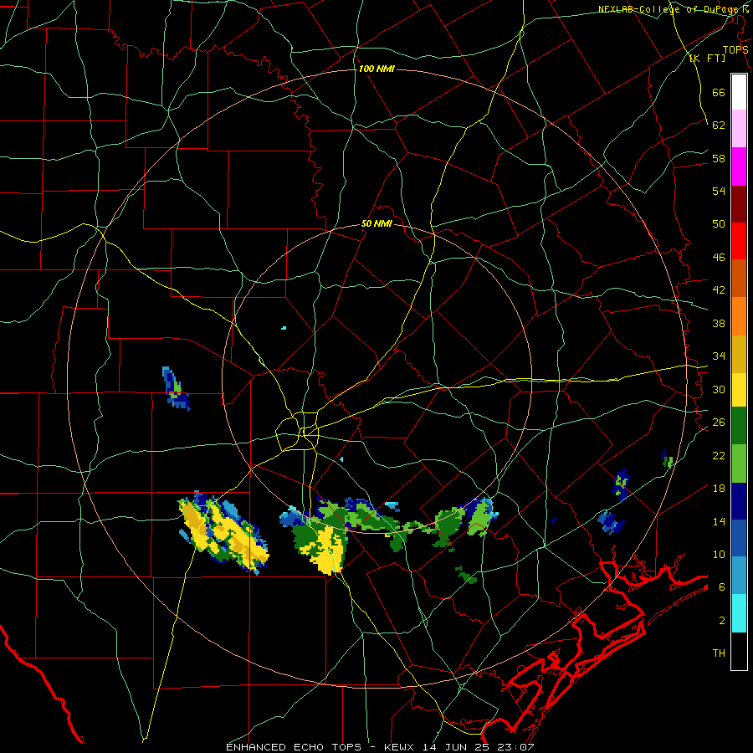Viewport: 753px width, 753px height.
Task: Click the legend value 6
Action: (722, 587)
